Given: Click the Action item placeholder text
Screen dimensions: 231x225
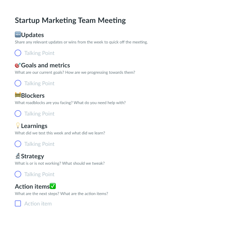Looking at the screenshot, I should [x=38, y=203].
